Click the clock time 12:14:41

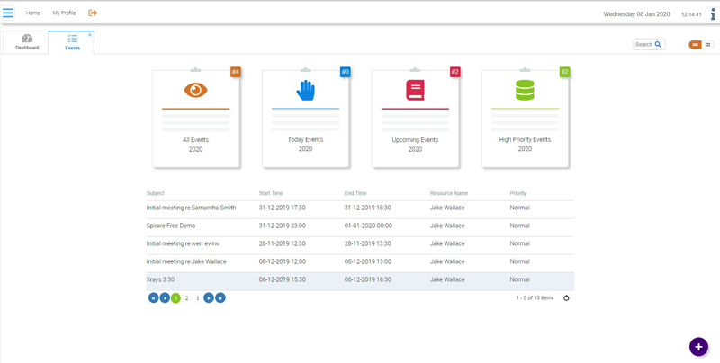691,14
